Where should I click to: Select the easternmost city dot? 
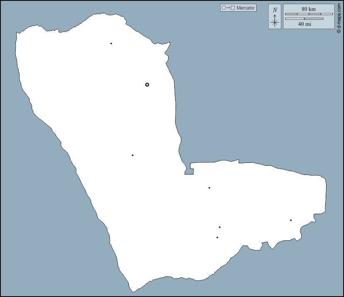[x=291, y=220]
